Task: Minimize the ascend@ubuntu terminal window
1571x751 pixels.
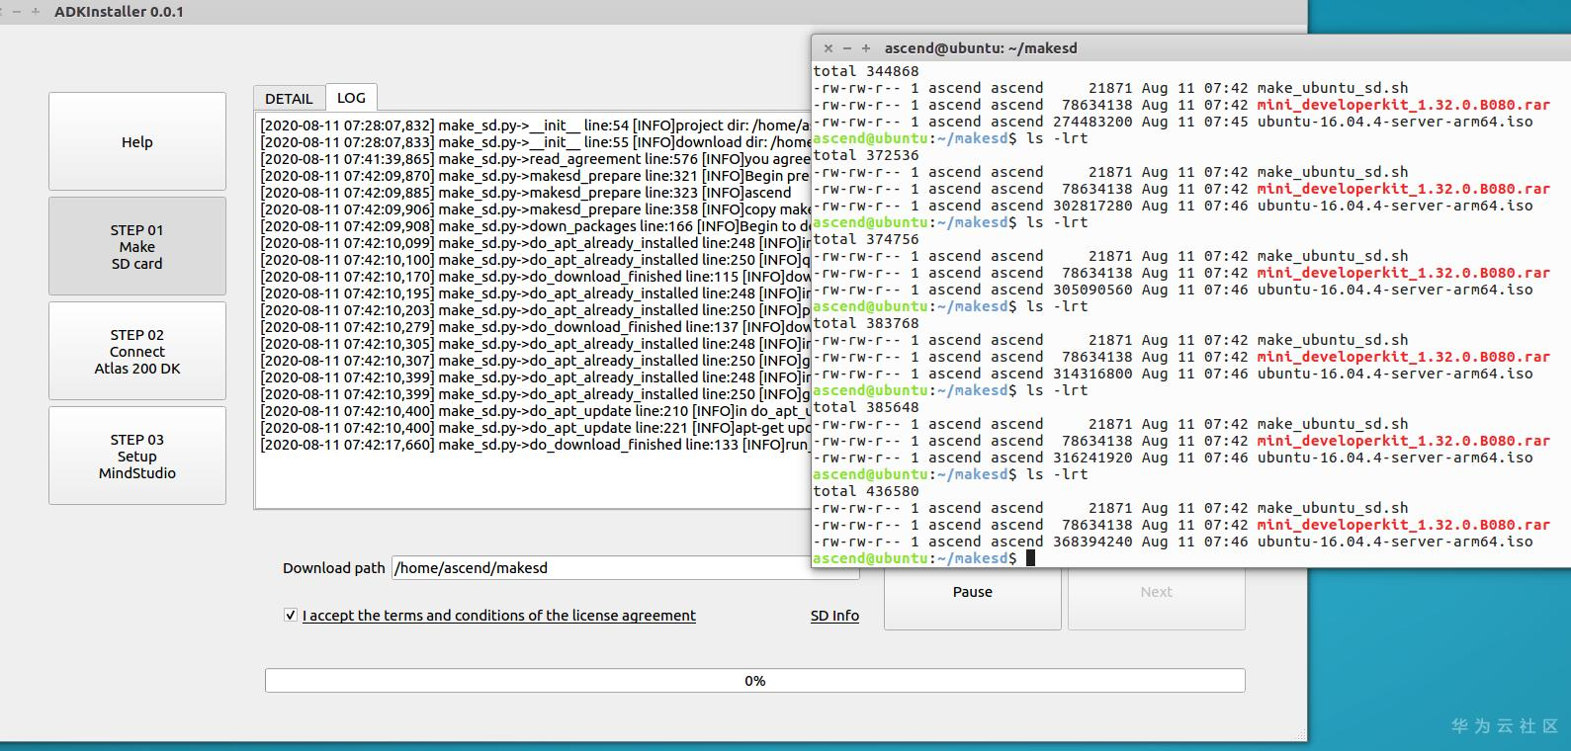Action: click(847, 47)
